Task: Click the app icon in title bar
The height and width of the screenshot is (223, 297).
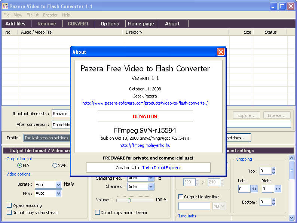Action: click(x=5, y=6)
